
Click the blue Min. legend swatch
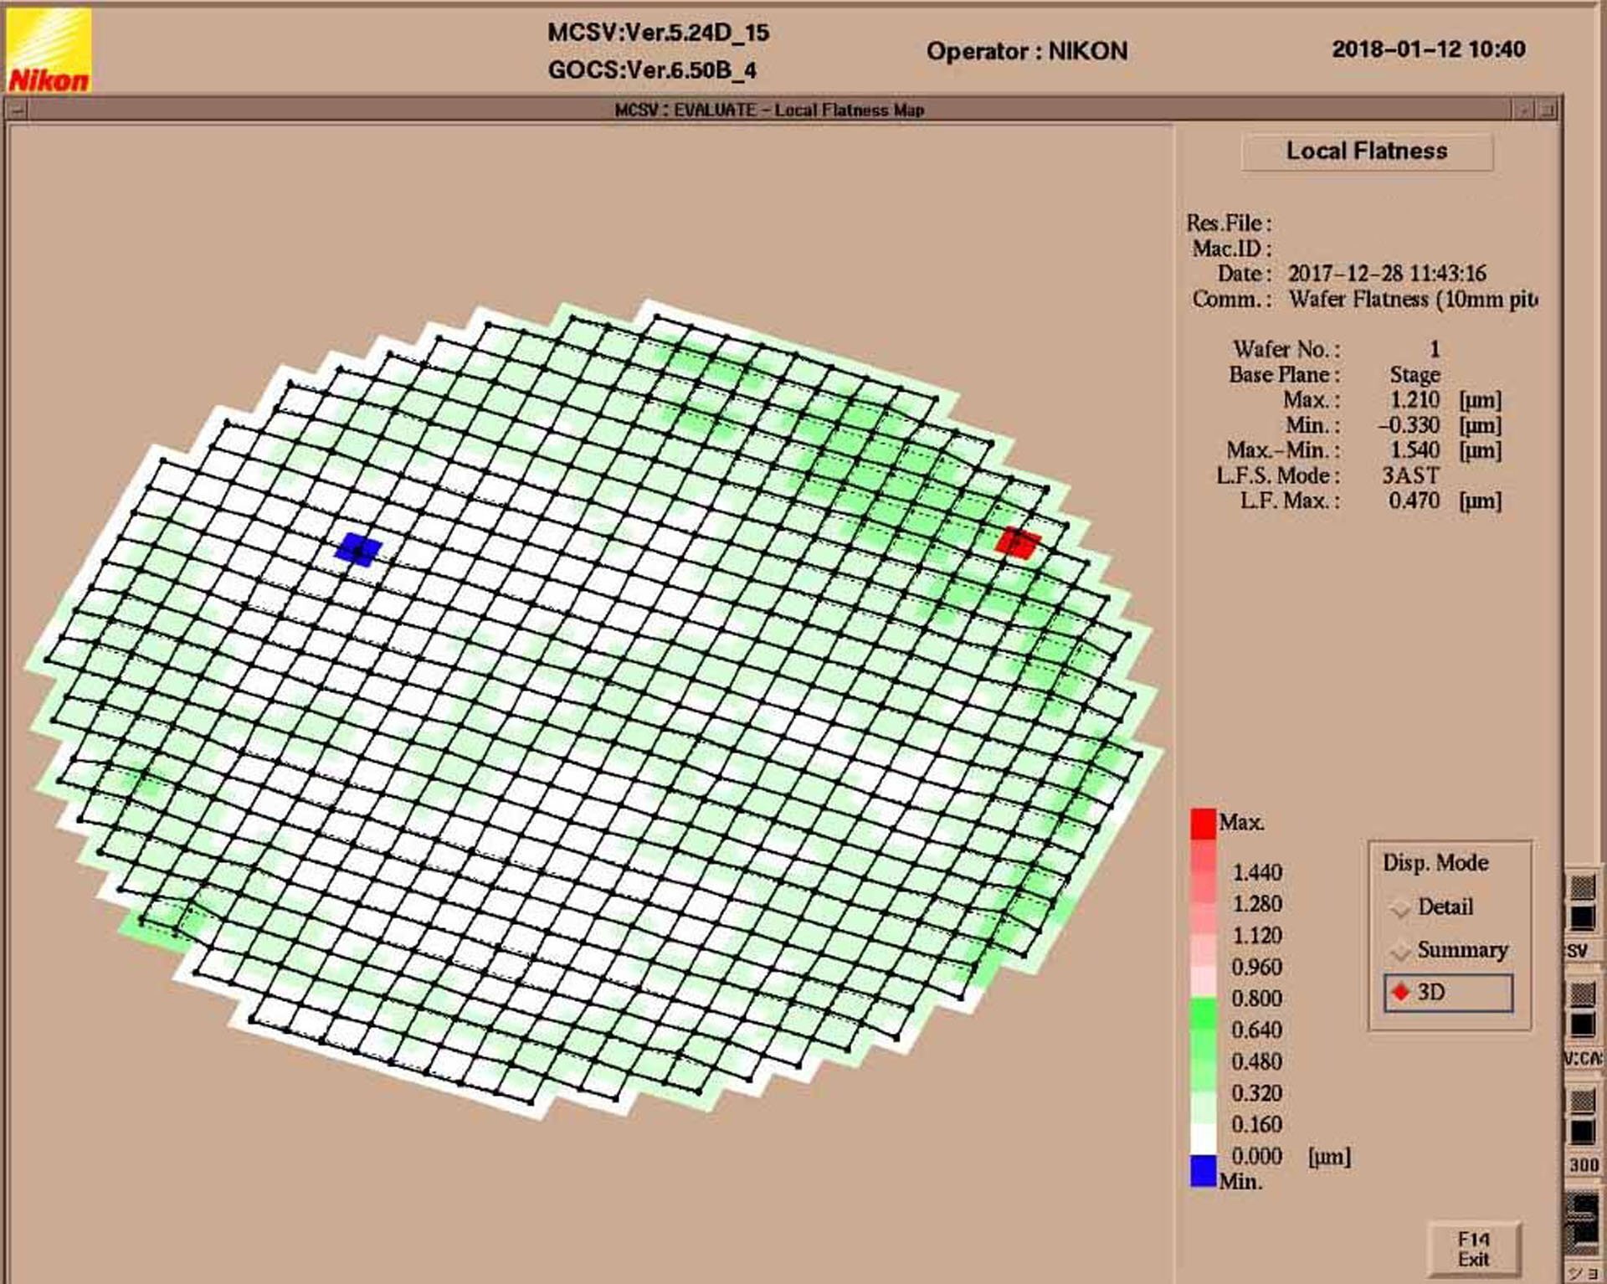tap(1203, 1170)
